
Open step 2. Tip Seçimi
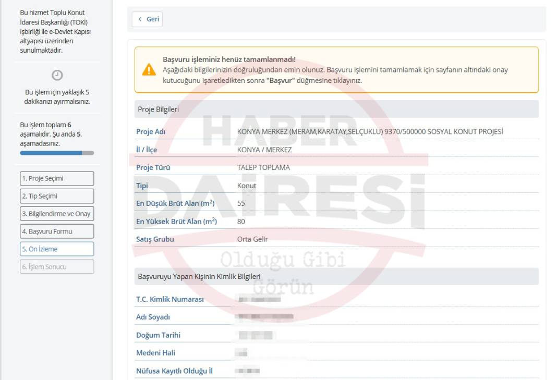[57, 196]
